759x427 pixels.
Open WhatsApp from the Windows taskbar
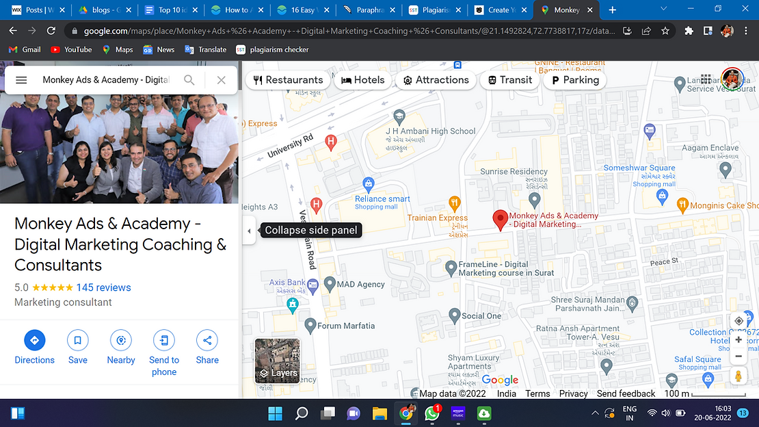tap(432, 413)
